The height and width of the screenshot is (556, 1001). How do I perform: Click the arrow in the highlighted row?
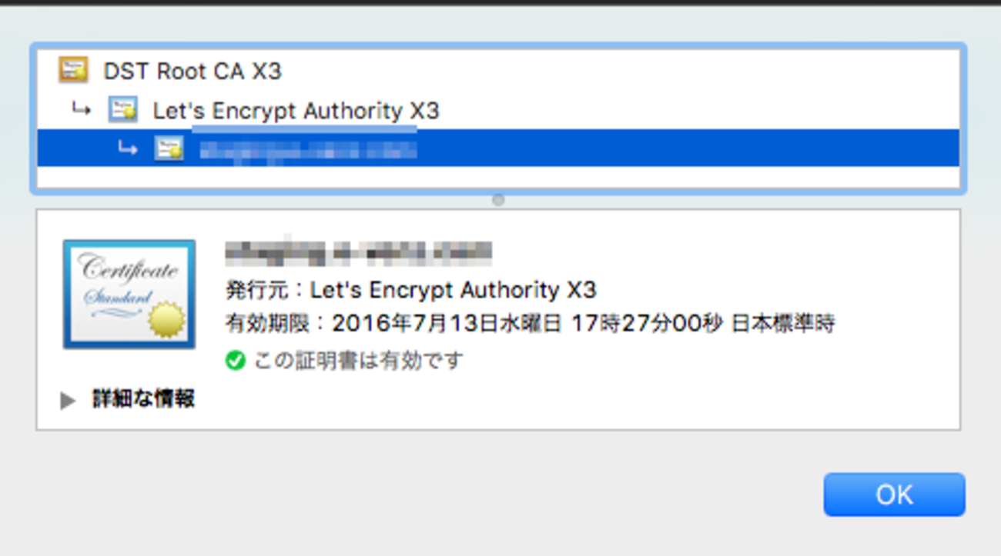pyautogui.click(x=128, y=147)
